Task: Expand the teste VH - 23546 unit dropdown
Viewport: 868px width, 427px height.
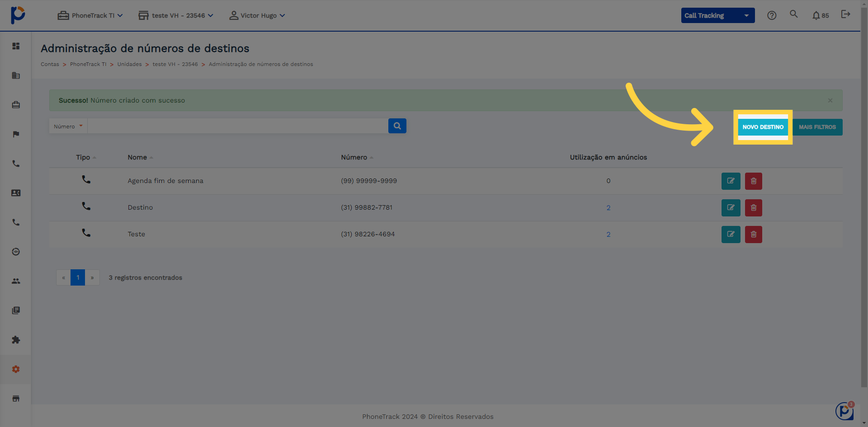Action: pyautogui.click(x=176, y=15)
